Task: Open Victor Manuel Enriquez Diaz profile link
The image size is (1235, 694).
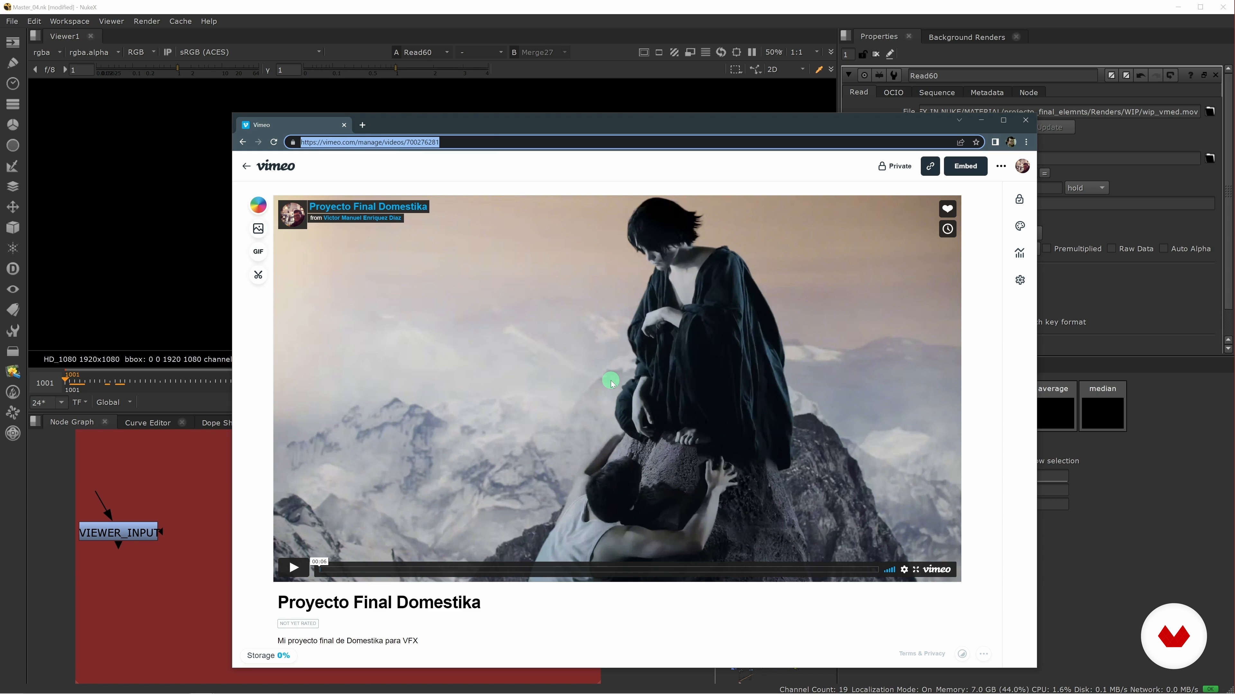Action: 362,218
